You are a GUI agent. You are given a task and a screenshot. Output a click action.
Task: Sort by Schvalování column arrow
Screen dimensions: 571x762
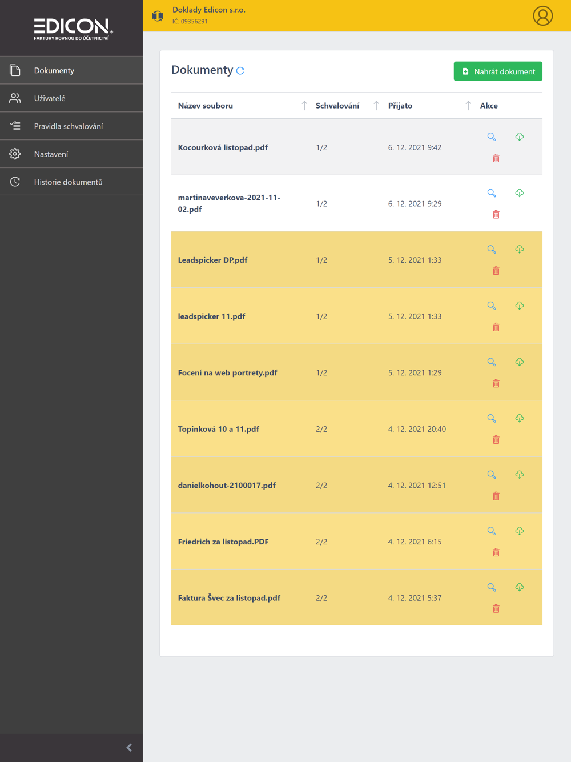376,106
